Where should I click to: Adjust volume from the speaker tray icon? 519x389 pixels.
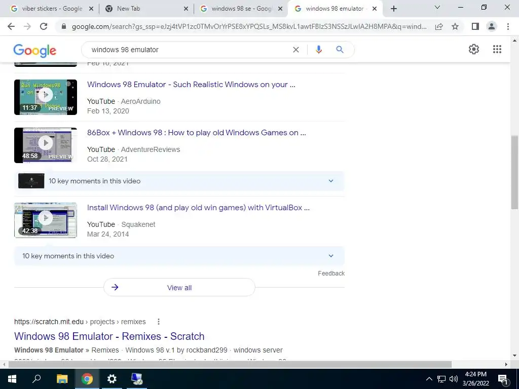point(454,379)
